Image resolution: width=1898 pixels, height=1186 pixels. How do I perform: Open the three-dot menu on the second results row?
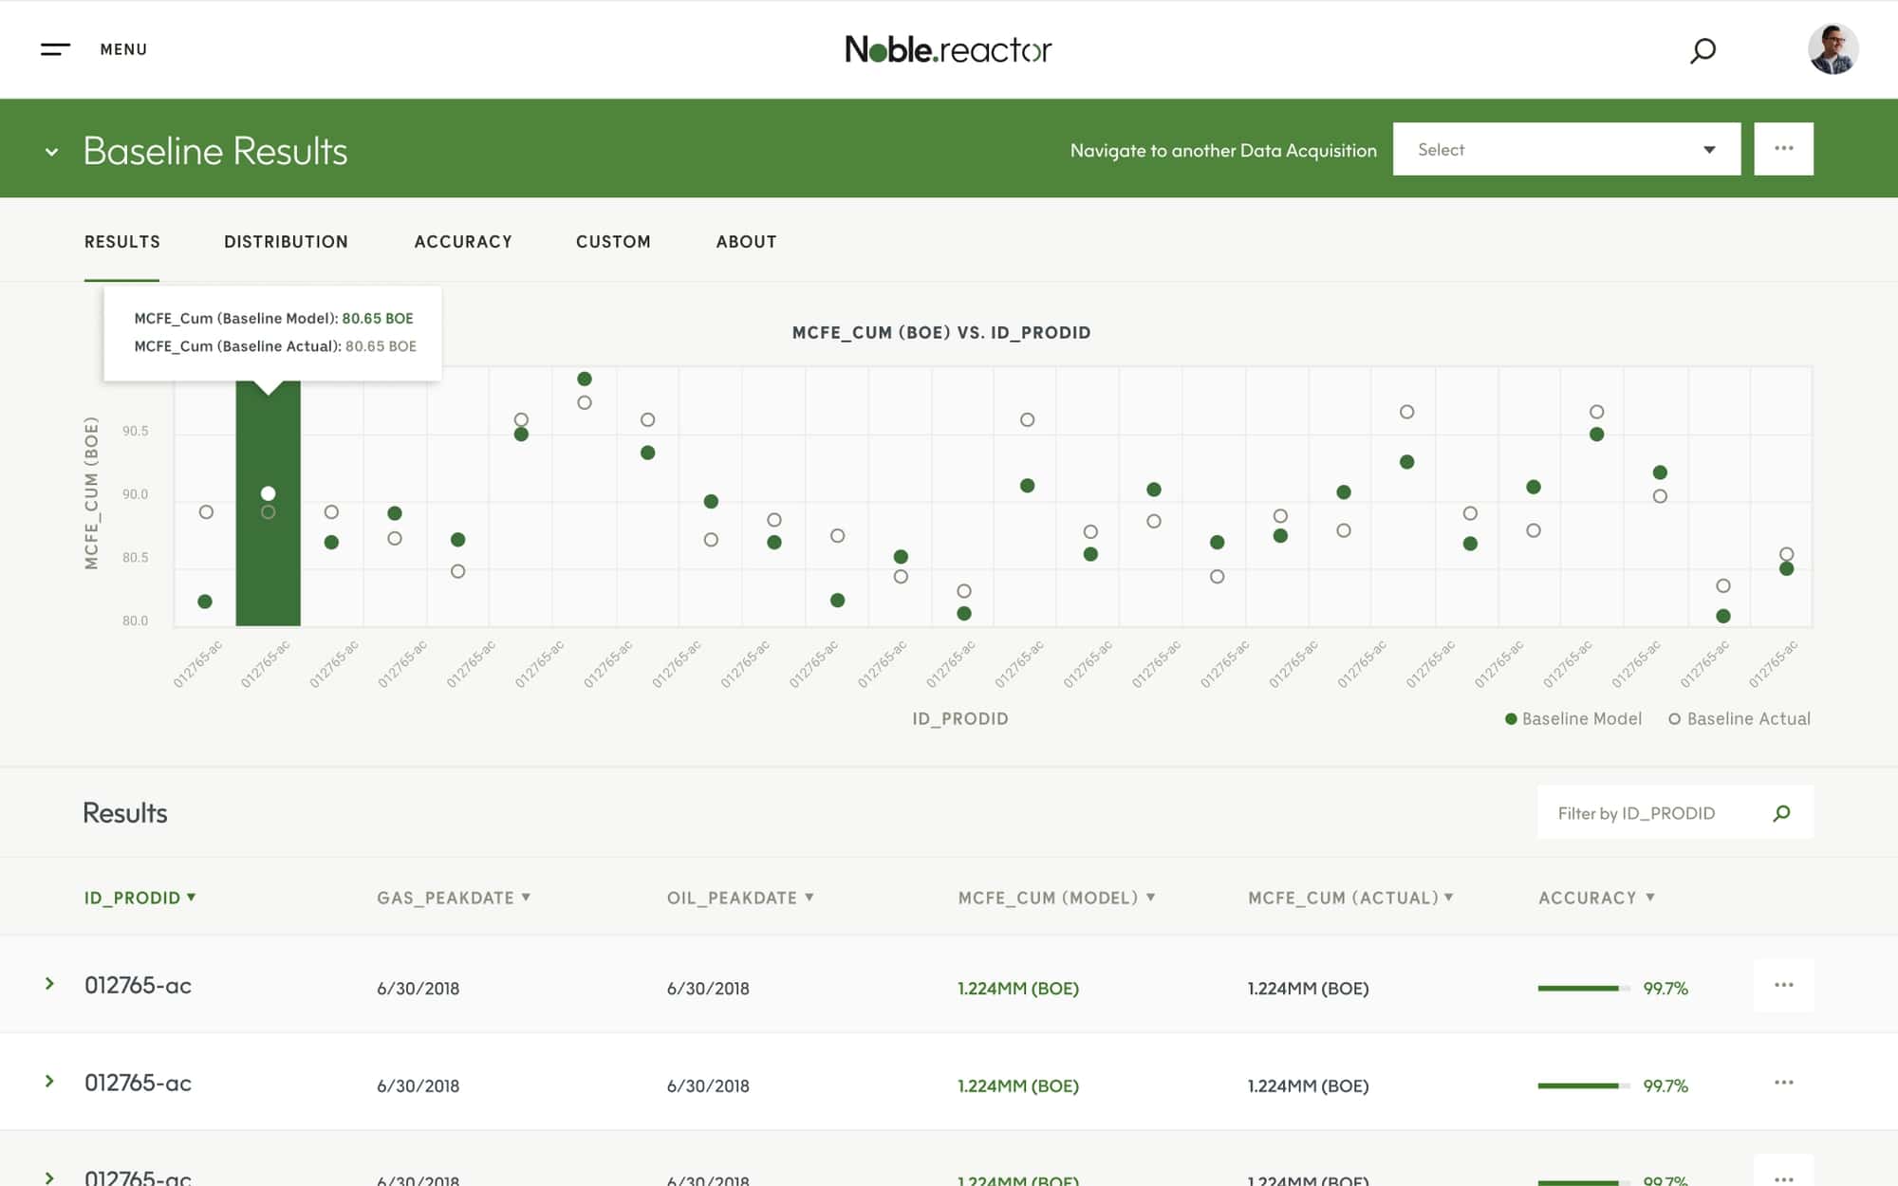tap(1785, 1083)
